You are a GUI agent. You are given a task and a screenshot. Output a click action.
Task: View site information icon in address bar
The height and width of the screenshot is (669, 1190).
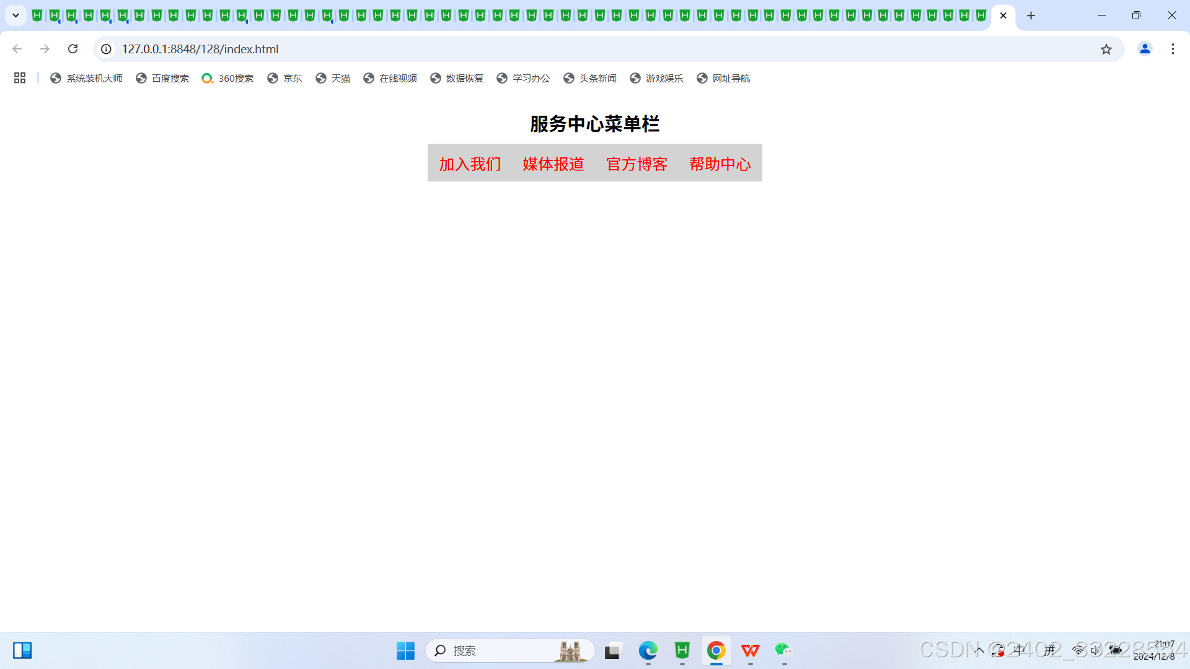coord(107,49)
